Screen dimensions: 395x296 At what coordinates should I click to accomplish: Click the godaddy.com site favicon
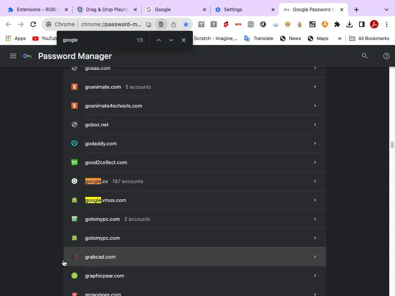point(74,143)
